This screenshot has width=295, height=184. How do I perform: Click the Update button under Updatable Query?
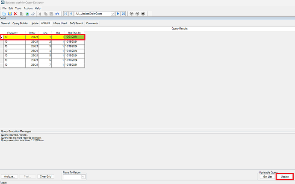pos(285,177)
